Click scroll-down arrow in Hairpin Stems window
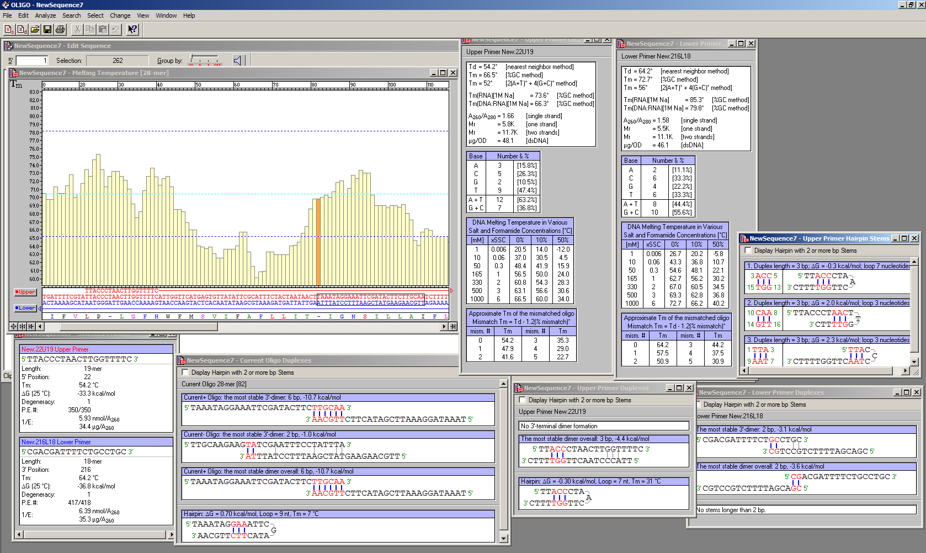The image size is (926, 553). pyautogui.click(x=914, y=362)
